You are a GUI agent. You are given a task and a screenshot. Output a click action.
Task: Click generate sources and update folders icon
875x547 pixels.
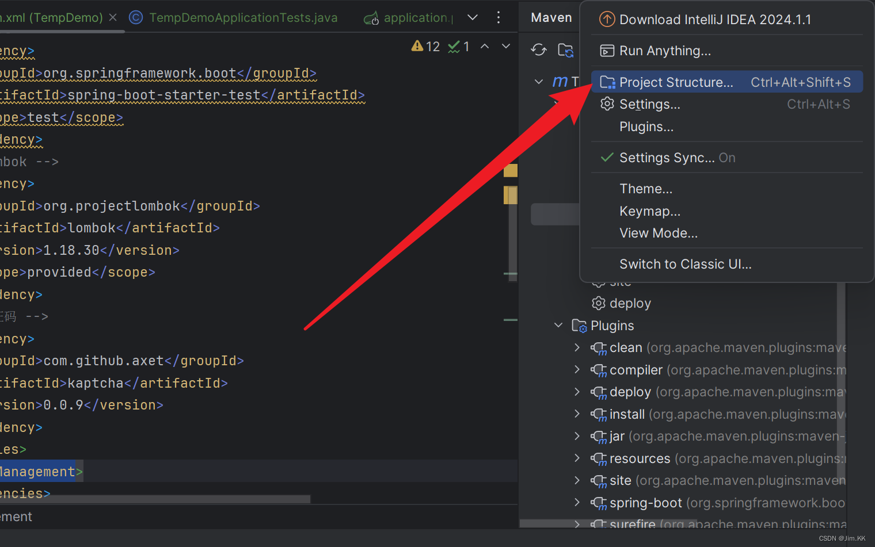tap(566, 50)
